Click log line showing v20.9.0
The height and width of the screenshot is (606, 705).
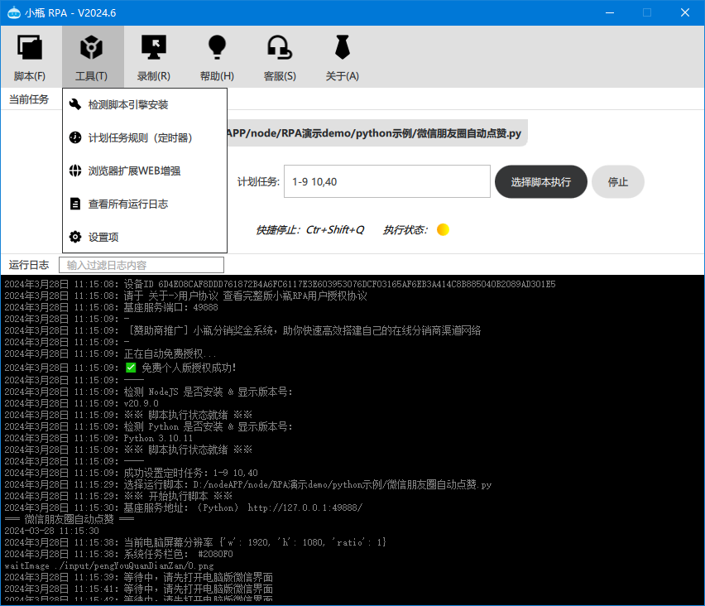pos(81,403)
